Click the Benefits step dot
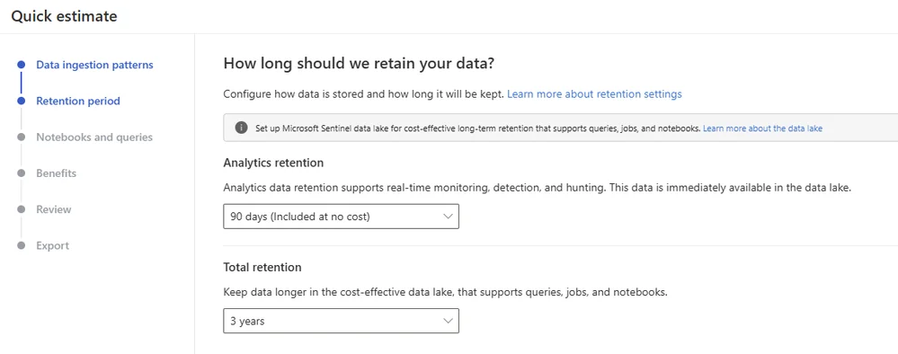The height and width of the screenshot is (354, 898). point(22,173)
